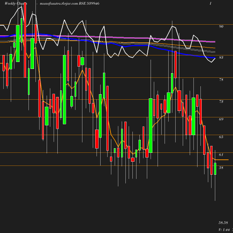
Task: Select the 58 price axis label
Action: click(x=221, y=168)
